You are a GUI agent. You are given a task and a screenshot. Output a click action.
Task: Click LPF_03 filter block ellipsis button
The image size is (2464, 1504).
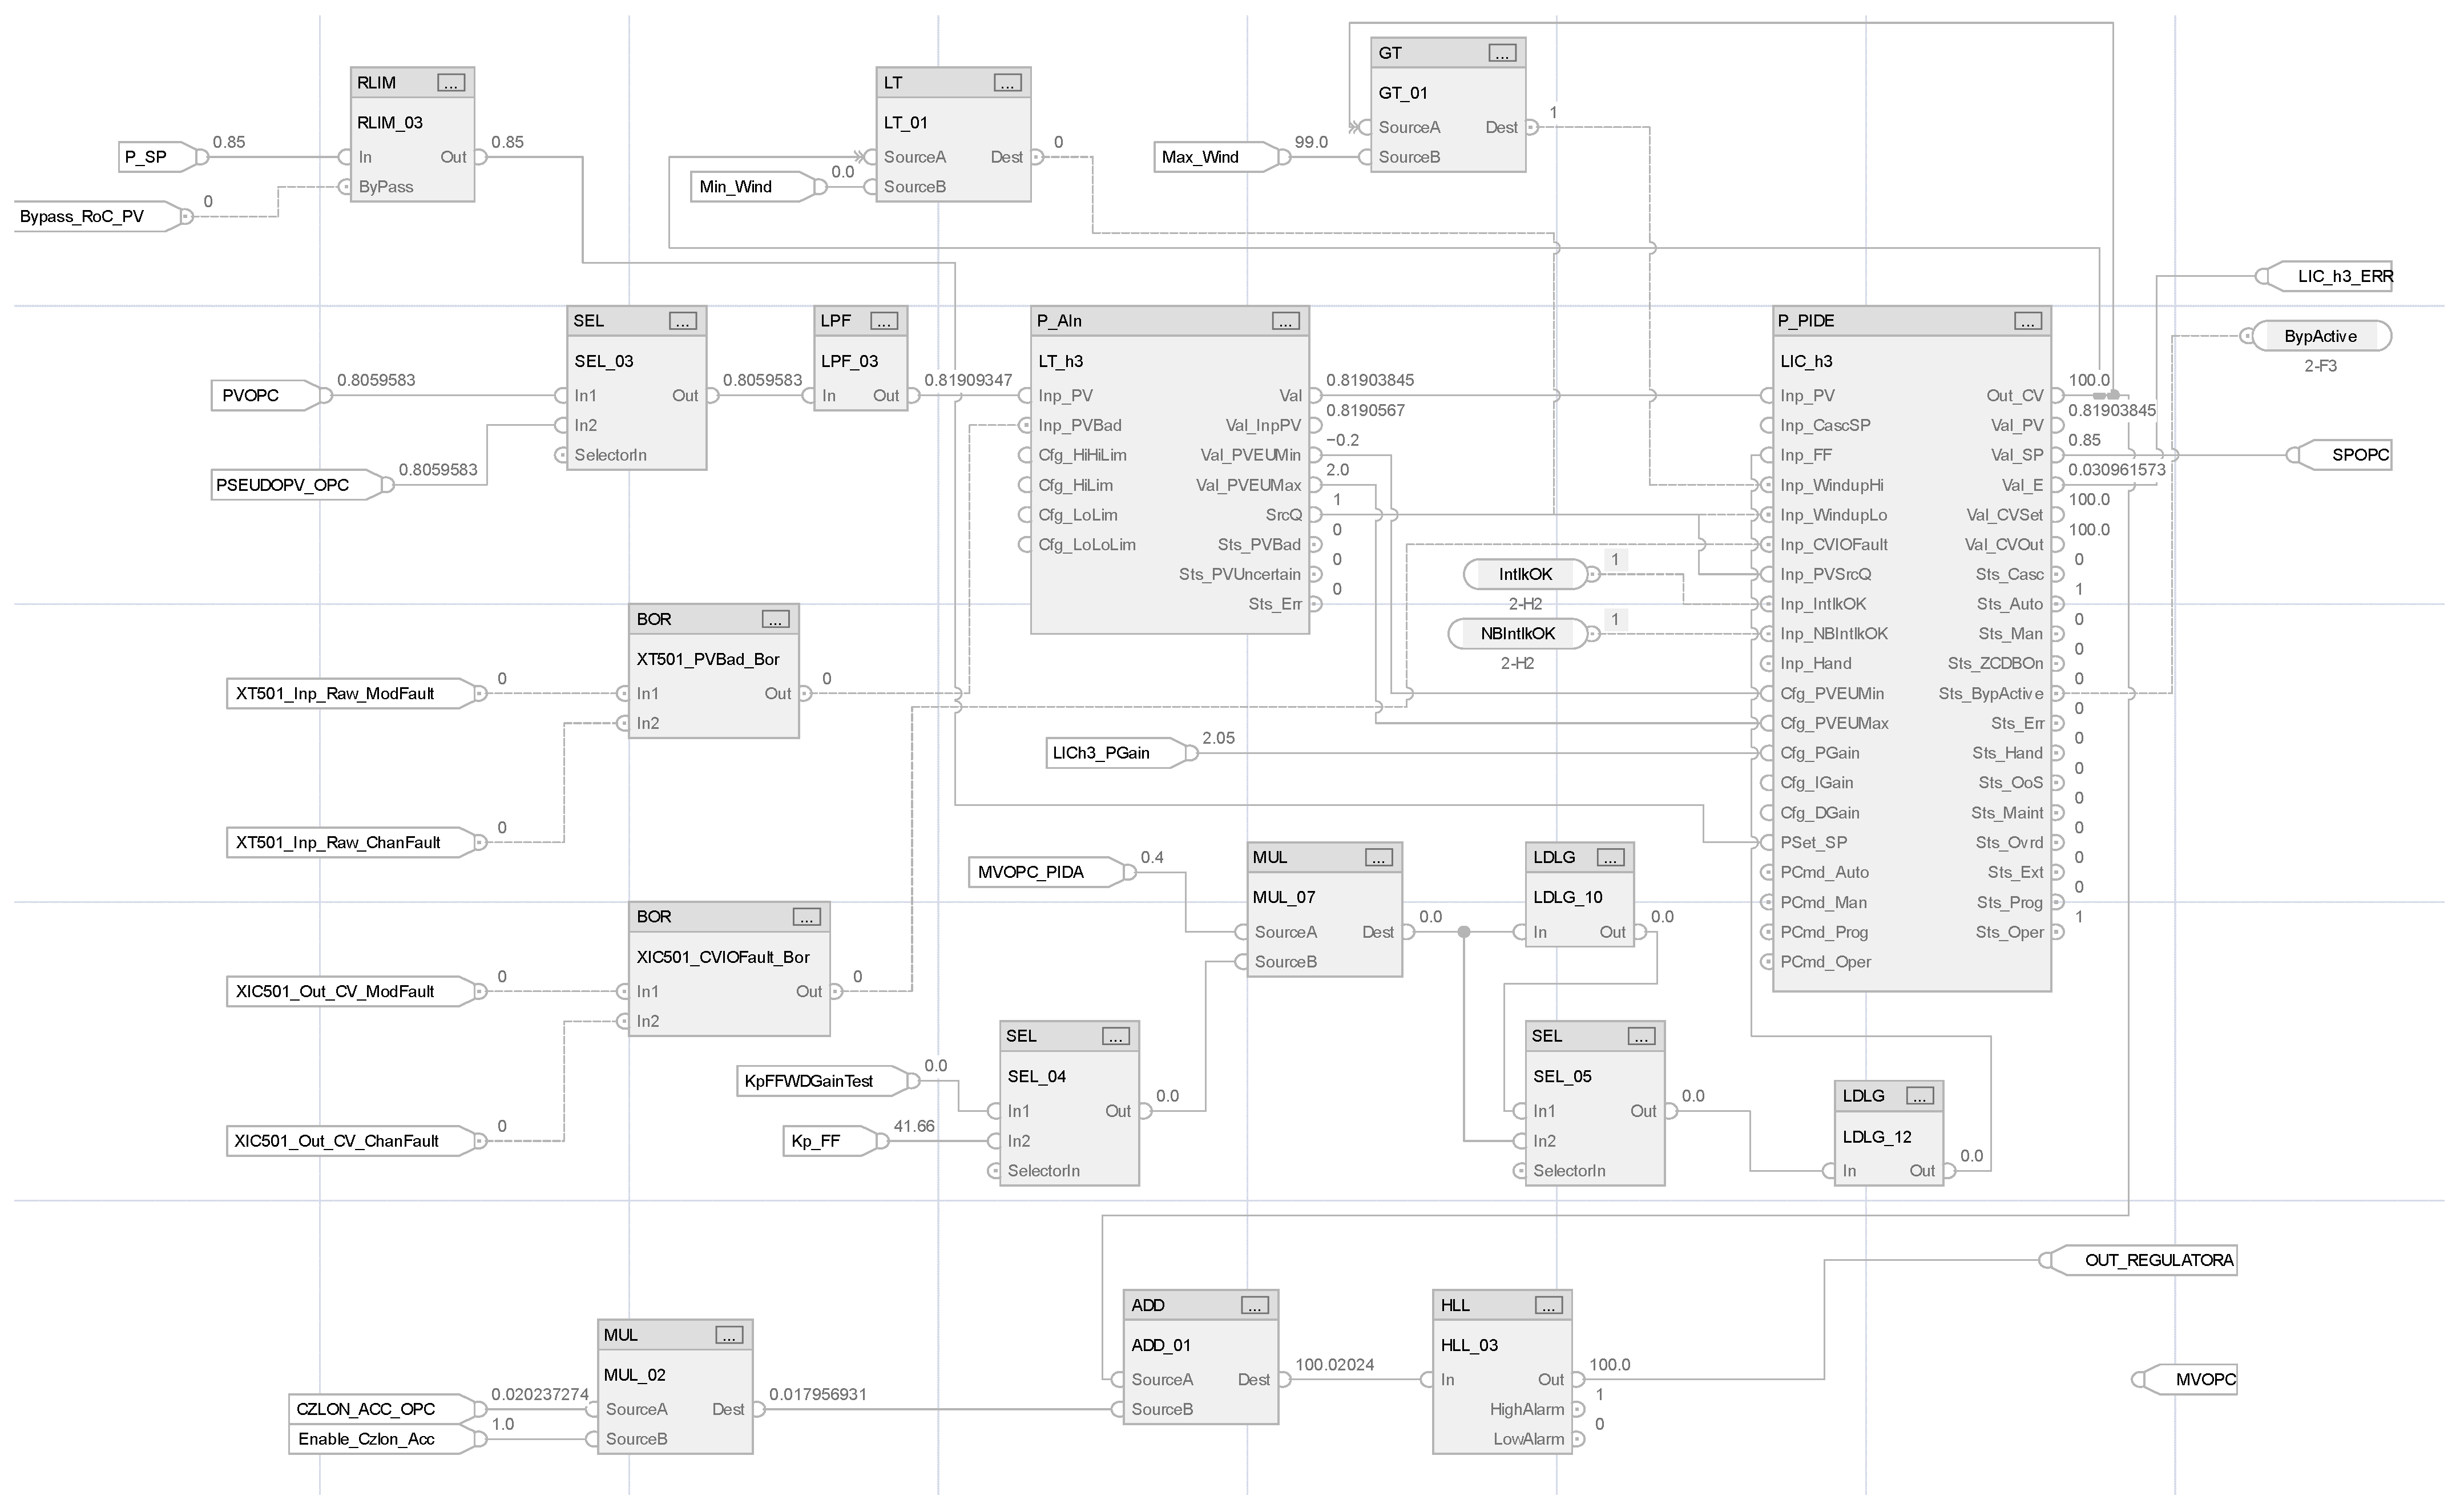click(x=884, y=321)
